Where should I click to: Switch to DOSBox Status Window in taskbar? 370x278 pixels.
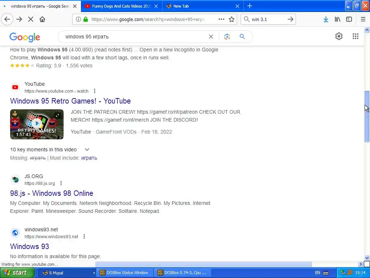[125, 273]
